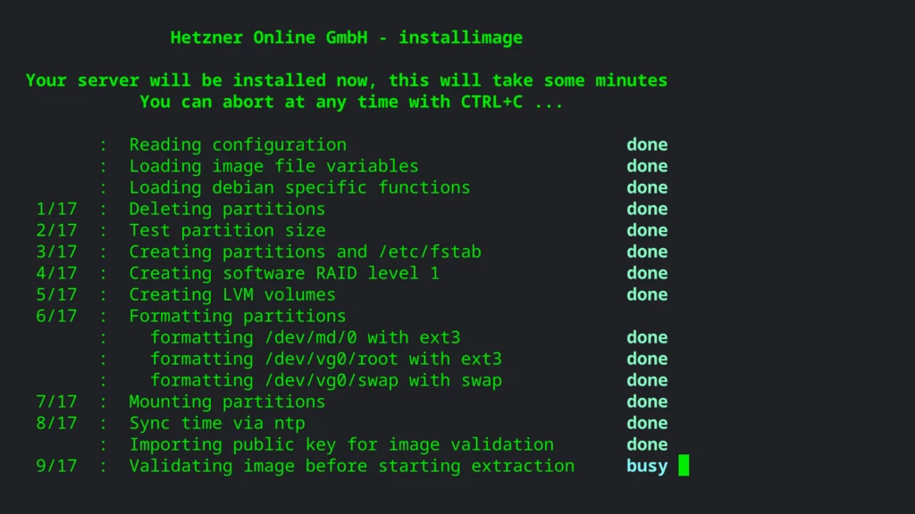Image resolution: width=915 pixels, height=514 pixels.
Task: Click the 'done' status beside LVM volumes
Action: click(646, 294)
